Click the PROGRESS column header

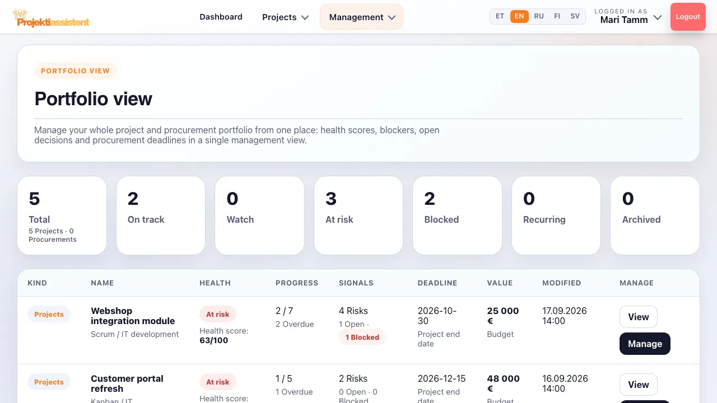(297, 283)
